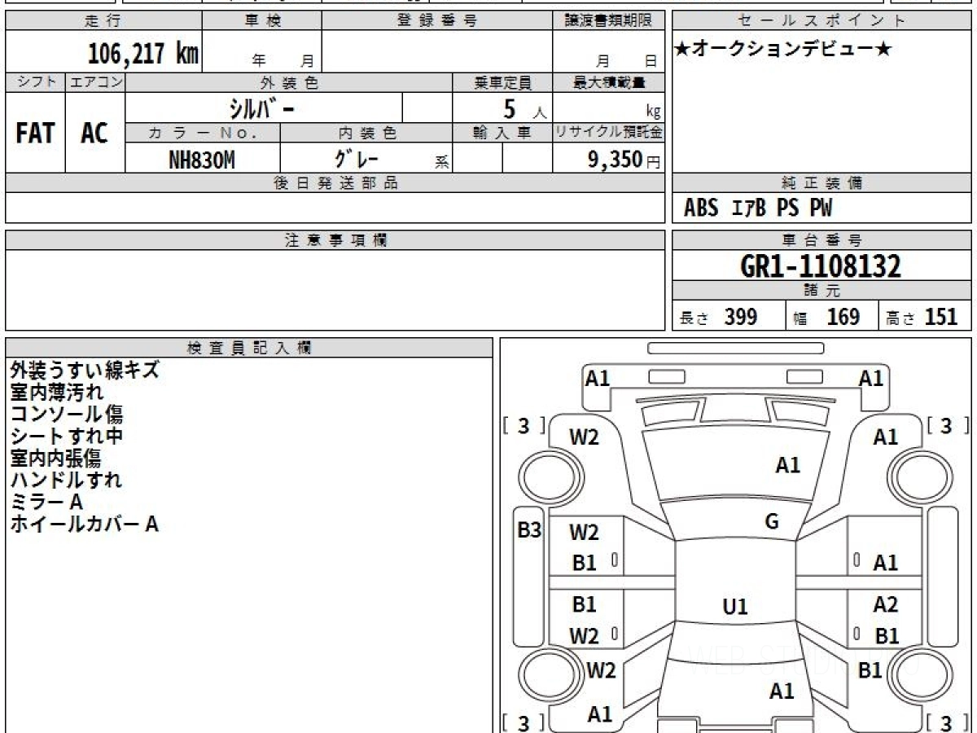This screenshot has height=733, width=977.
Task: Click the AC air conditioner value
Action: [94, 134]
